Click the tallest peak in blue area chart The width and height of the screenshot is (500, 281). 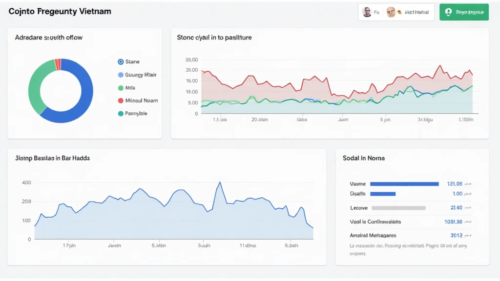coord(220,182)
